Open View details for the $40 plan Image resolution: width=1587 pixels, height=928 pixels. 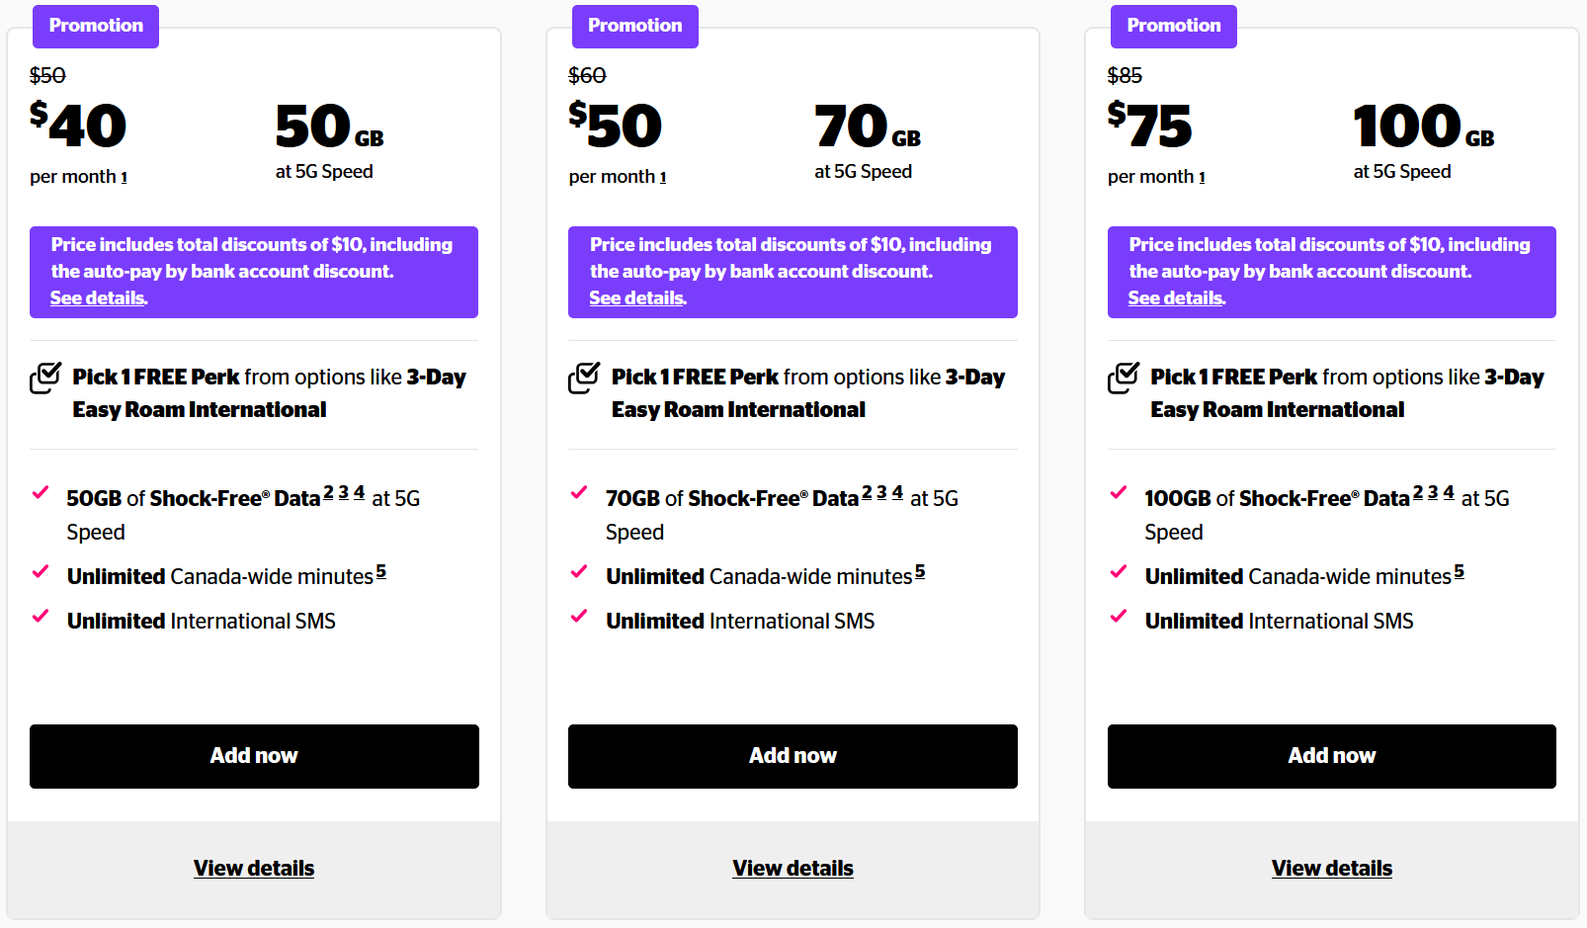(x=253, y=868)
